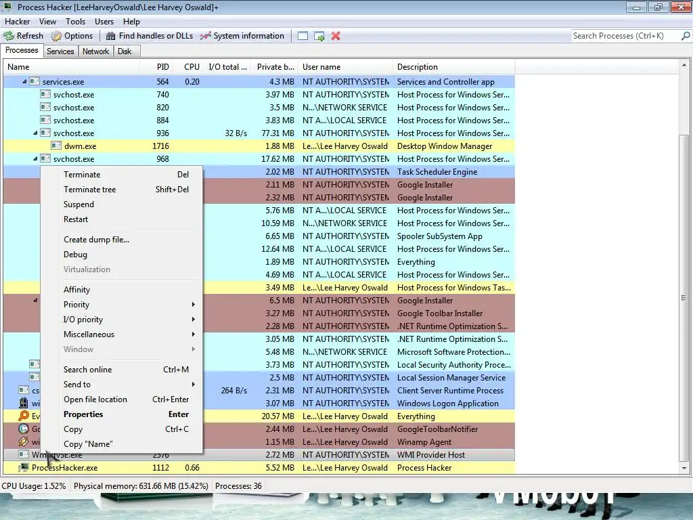Image resolution: width=693 pixels, height=520 pixels.
Task: Select the Task Scheduler Engine row
Action: tap(259, 172)
